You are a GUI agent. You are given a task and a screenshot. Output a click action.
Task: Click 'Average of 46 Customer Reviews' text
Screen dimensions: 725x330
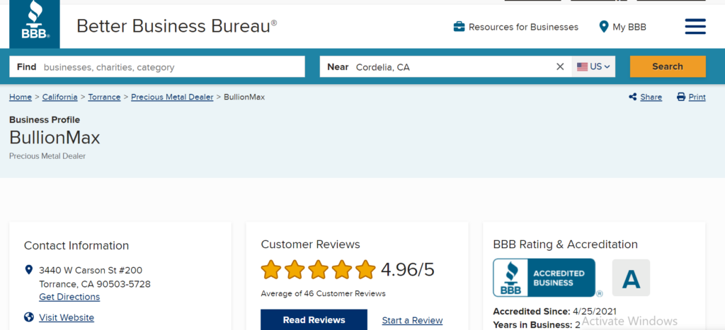(x=323, y=293)
